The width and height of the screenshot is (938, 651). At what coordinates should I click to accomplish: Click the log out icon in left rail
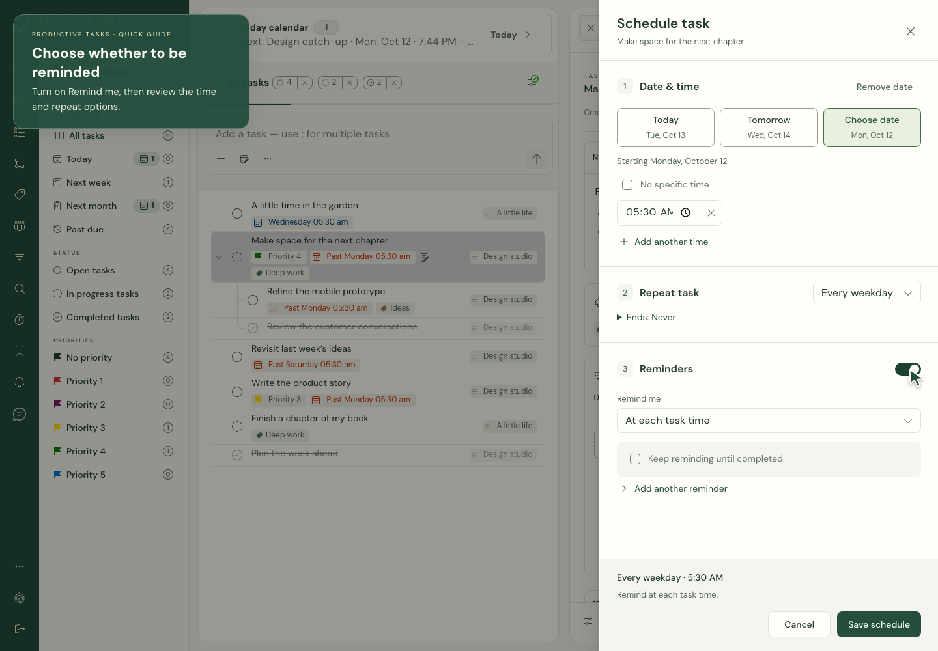(x=20, y=629)
